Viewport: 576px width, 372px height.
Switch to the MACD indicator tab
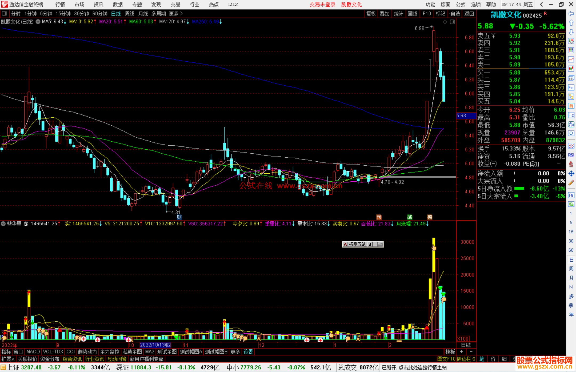(x=33, y=352)
